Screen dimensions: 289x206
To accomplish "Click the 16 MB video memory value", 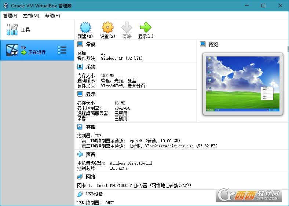I will (x=120, y=103).
